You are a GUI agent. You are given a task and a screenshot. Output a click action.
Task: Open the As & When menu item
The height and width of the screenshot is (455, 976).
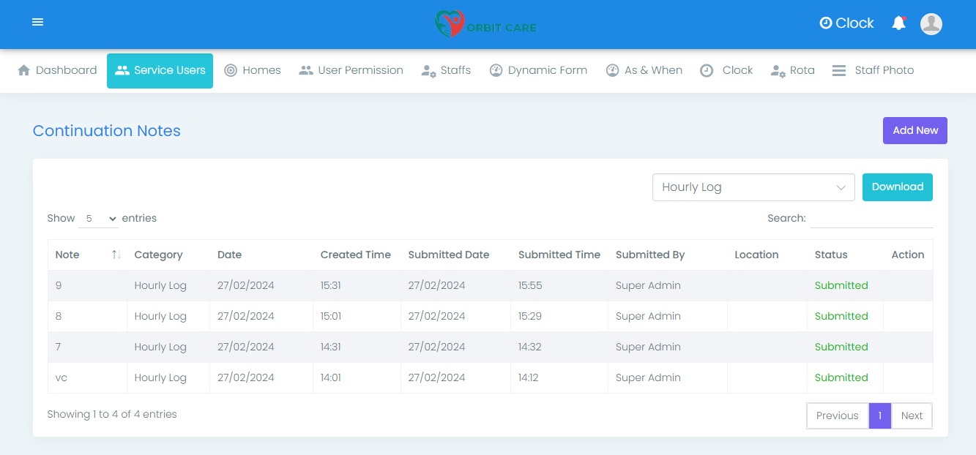click(644, 70)
